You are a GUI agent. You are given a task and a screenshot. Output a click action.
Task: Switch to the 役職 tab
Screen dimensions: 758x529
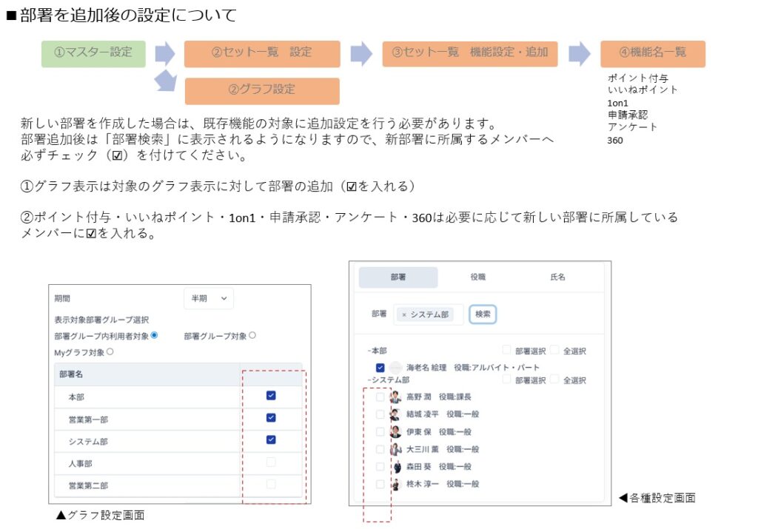[x=477, y=277]
